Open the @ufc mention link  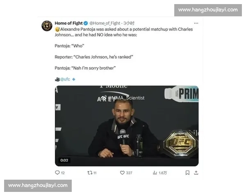(65, 79)
